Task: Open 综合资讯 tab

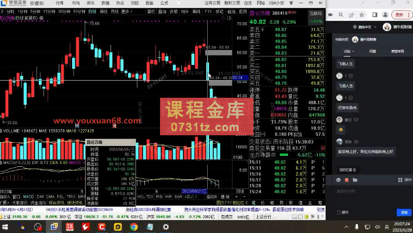Action: click(x=56, y=202)
